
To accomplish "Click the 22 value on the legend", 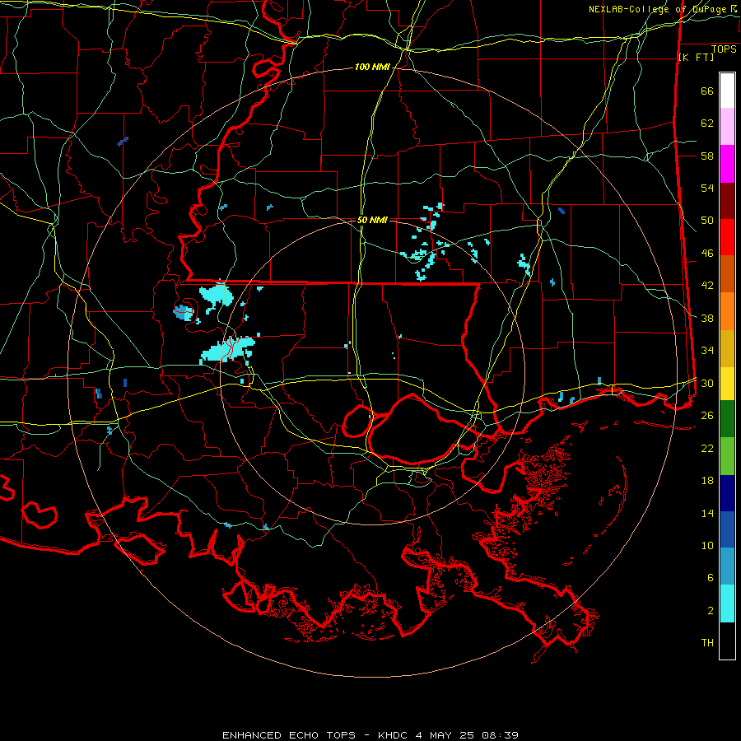I will 707,448.
